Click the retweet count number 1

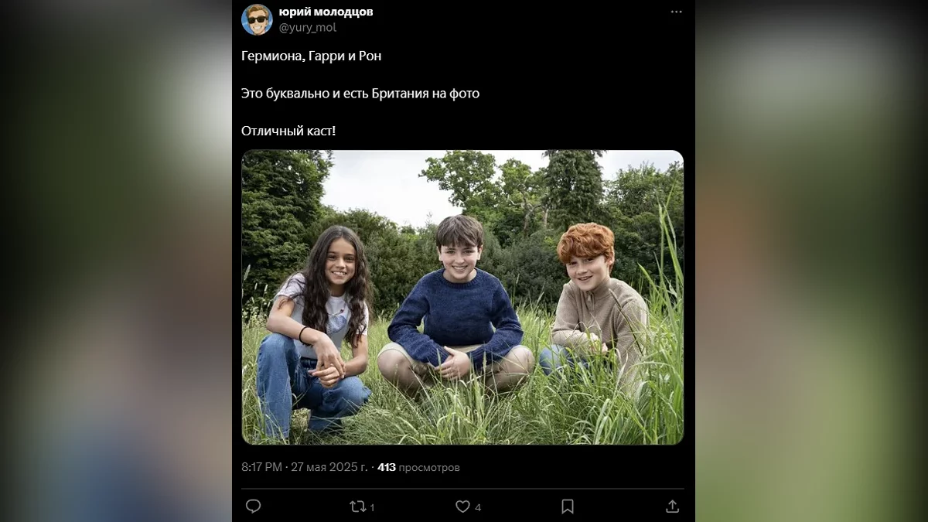point(372,507)
